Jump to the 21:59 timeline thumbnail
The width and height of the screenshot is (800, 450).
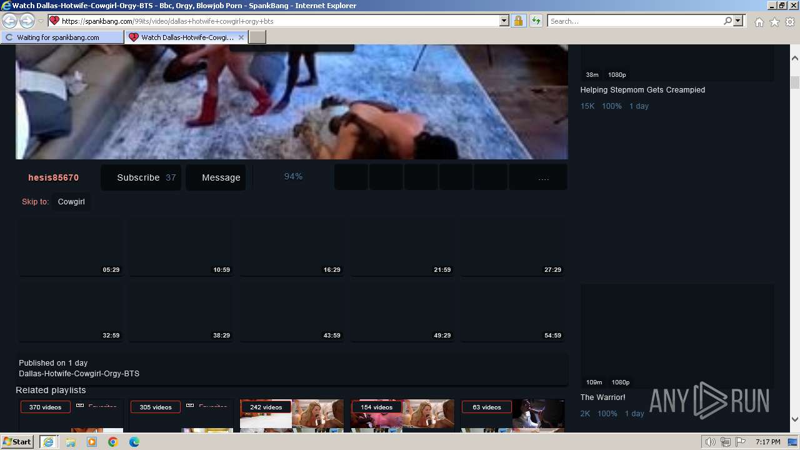click(x=402, y=246)
